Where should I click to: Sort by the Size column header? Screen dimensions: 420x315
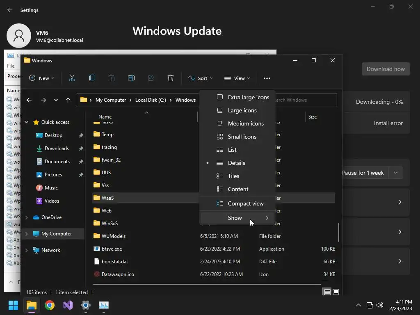[x=312, y=117]
